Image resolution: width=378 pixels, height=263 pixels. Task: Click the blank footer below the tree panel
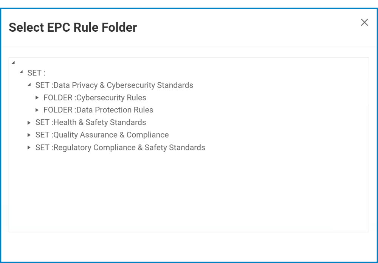pyautogui.click(x=189, y=246)
